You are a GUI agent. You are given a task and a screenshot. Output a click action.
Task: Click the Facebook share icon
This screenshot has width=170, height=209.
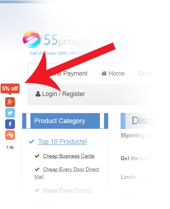tap(10, 124)
